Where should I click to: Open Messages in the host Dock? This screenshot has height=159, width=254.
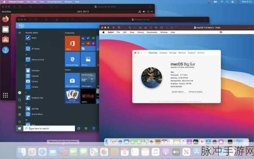[83, 152]
